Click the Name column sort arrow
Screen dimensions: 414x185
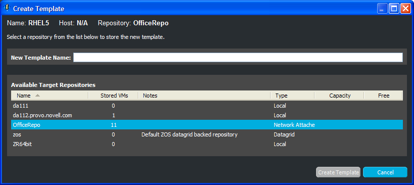tap(37, 96)
